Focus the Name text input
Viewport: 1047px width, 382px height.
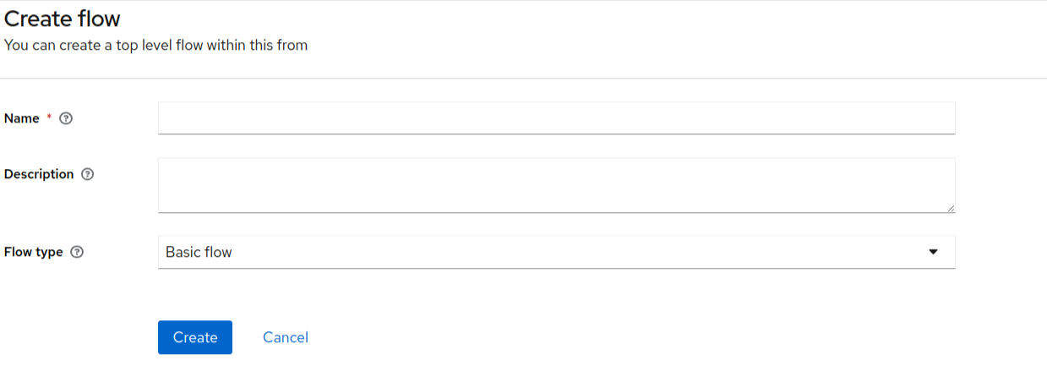coord(556,118)
